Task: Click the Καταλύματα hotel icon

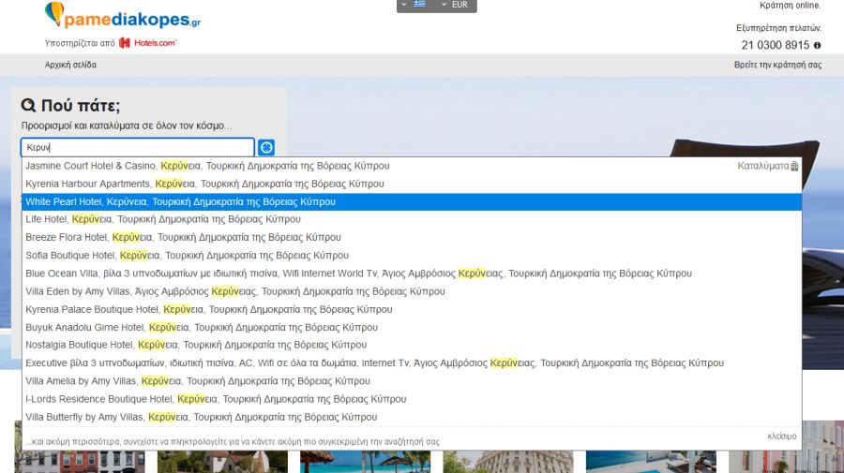Action: click(794, 166)
